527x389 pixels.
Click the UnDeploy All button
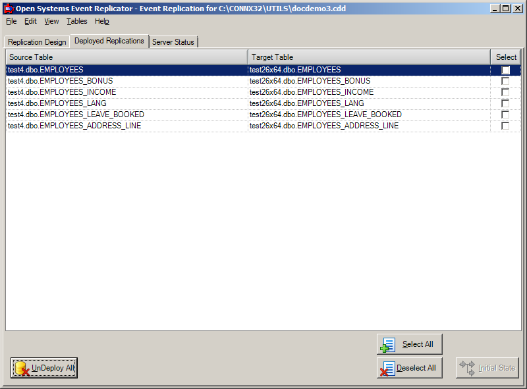coord(43,368)
